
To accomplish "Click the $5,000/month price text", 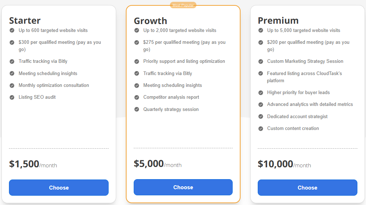I will point(158,164).
